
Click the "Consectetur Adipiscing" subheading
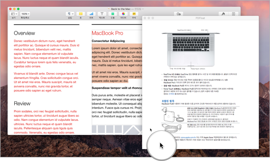point(108,41)
